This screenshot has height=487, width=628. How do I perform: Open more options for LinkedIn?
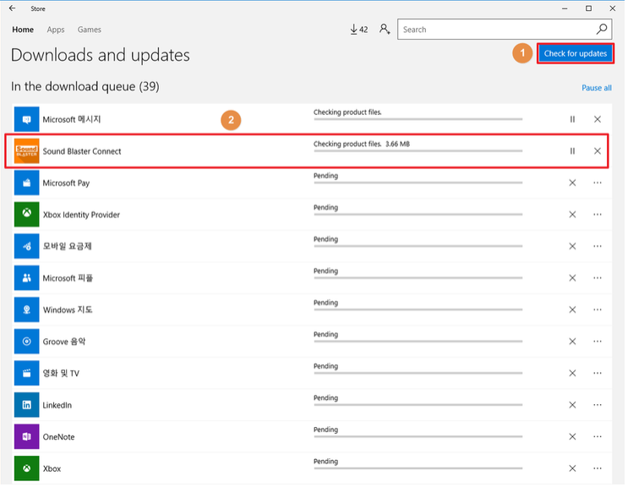(x=598, y=405)
